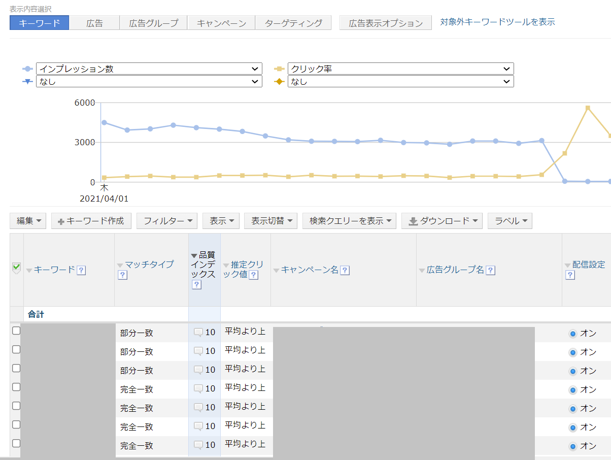Switch to the 広告グループ tab
The image size is (611, 460).
[154, 23]
